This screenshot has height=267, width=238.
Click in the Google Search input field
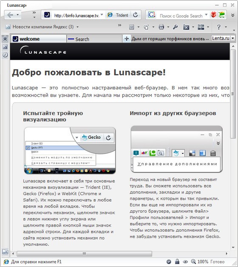click(x=181, y=16)
